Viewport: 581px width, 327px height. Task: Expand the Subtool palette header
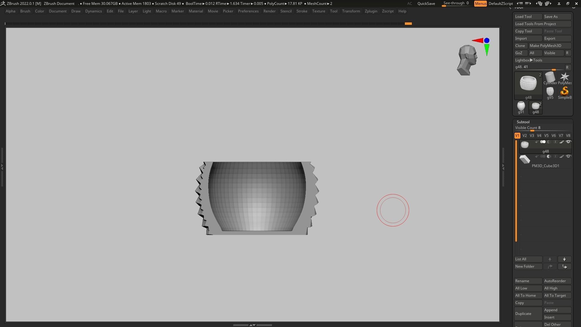click(523, 122)
